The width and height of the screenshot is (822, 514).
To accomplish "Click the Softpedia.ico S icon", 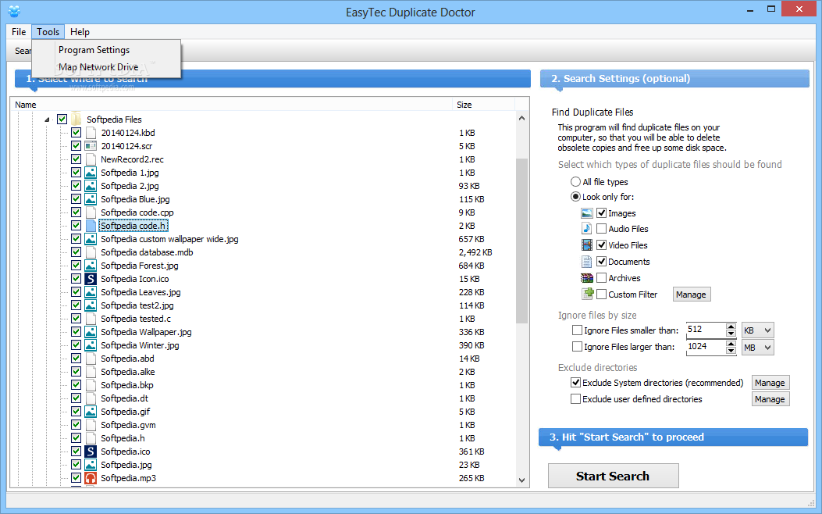I will coord(91,451).
